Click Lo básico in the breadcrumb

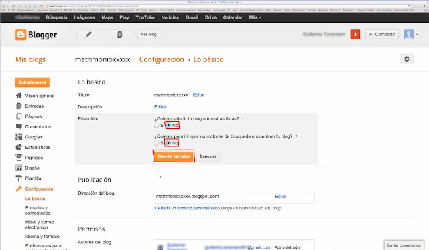[x=208, y=59]
